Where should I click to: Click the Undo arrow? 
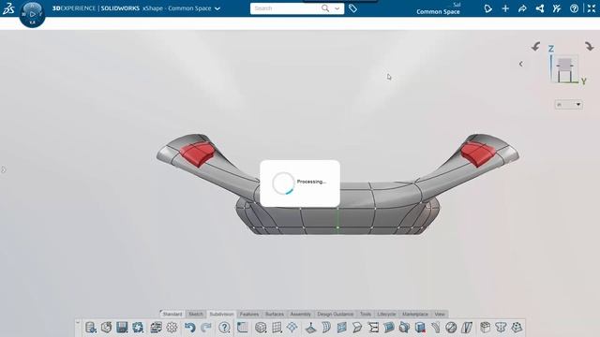[189, 328]
